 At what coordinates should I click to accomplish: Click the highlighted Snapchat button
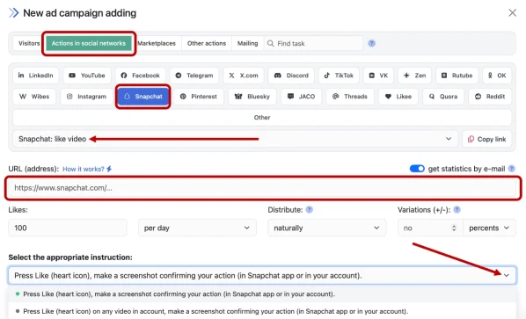143,97
